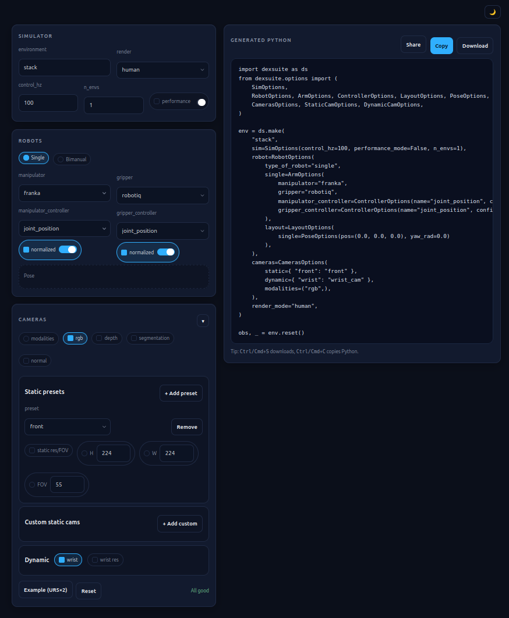
Task: Click the 'Custom static cams' heading
Action: coord(52,522)
